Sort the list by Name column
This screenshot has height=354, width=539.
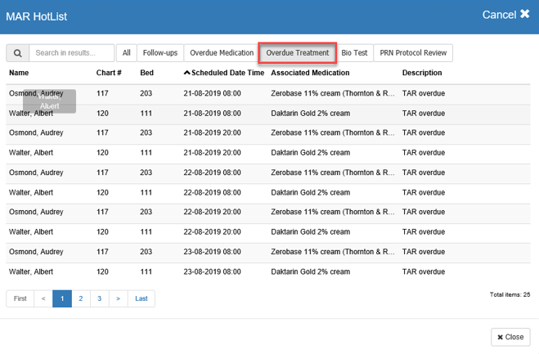pyautogui.click(x=19, y=73)
